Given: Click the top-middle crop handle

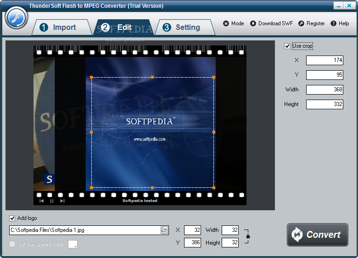Looking at the screenshot, I should (x=152, y=77).
